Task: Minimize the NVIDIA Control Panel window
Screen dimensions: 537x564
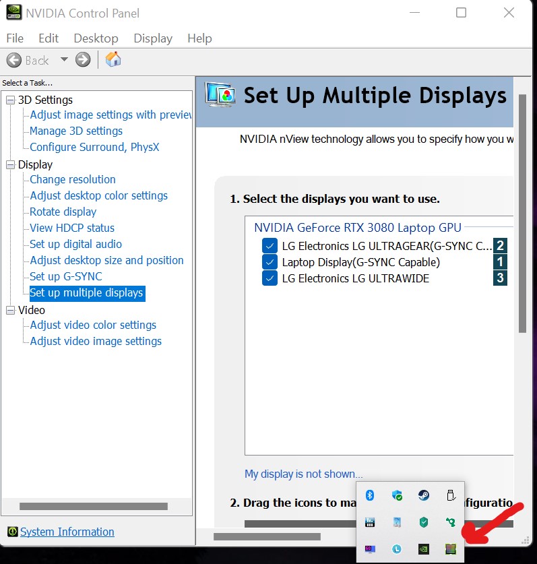Action: point(414,13)
